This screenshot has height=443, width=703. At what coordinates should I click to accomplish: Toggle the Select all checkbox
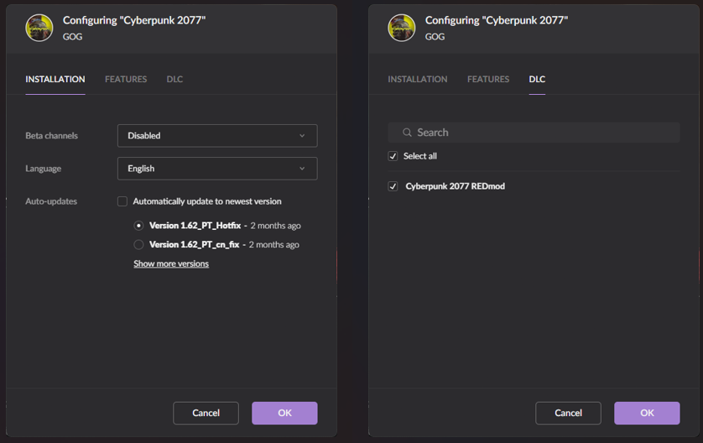coord(393,156)
